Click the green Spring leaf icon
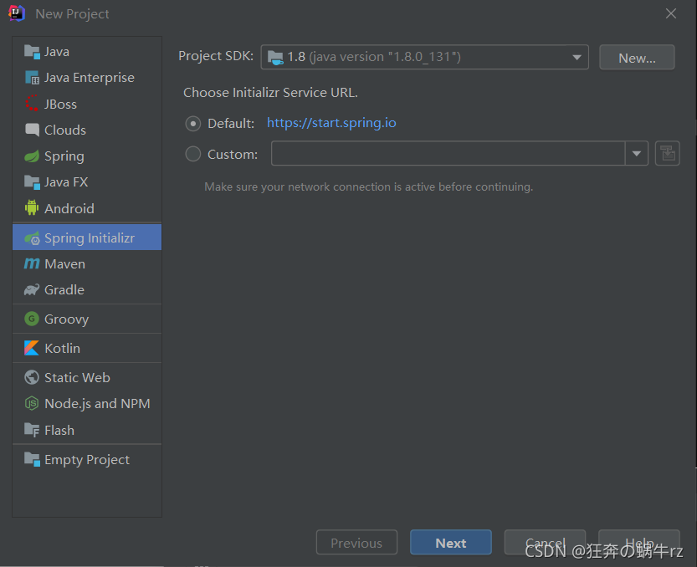 (x=32, y=156)
